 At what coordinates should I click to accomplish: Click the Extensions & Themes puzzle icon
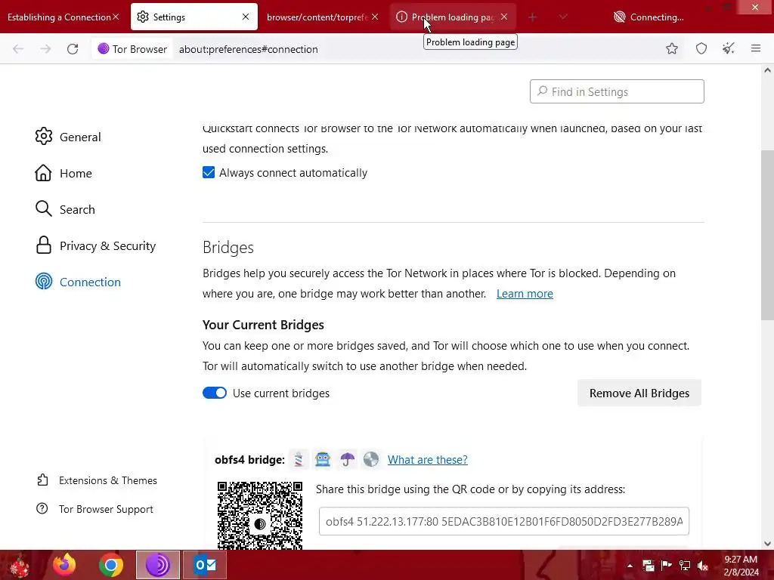coord(42,480)
